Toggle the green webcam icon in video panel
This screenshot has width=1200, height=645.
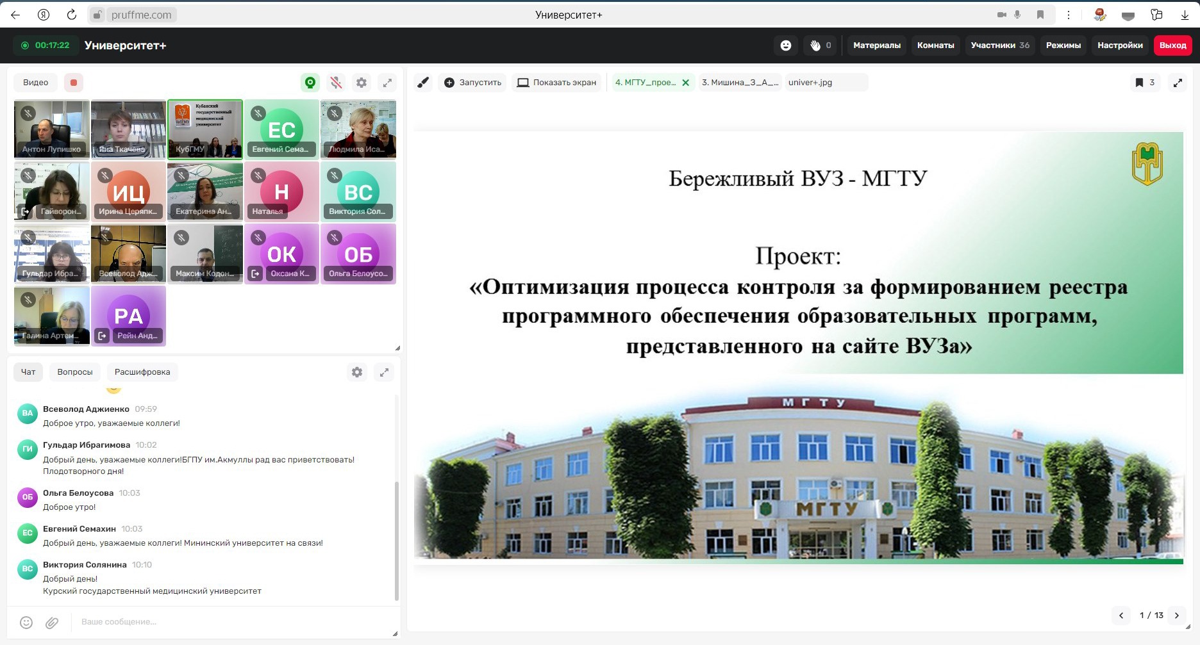(x=310, y=83)
